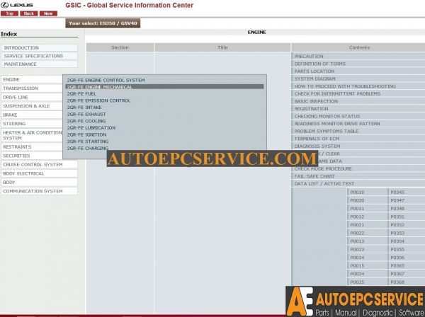Image resolution: width=425 pixels, height=317 pixels.
Task: Select STEERING in the index
Action: coord(32,124)
